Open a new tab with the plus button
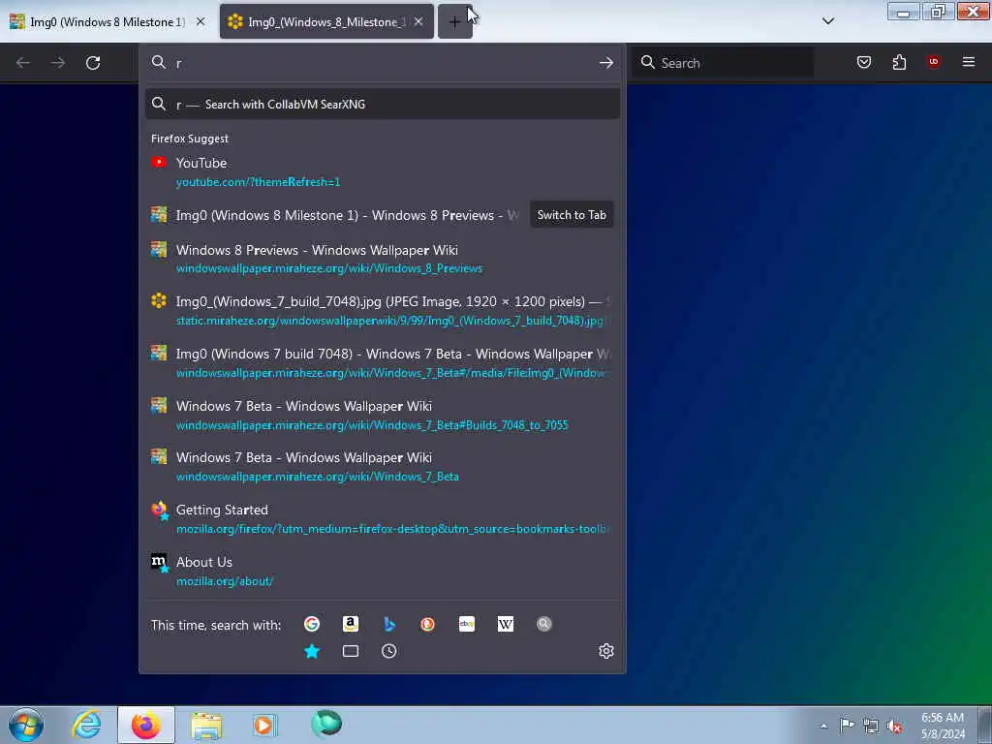Viewport: 992px width, 744px height. point(454,22)
